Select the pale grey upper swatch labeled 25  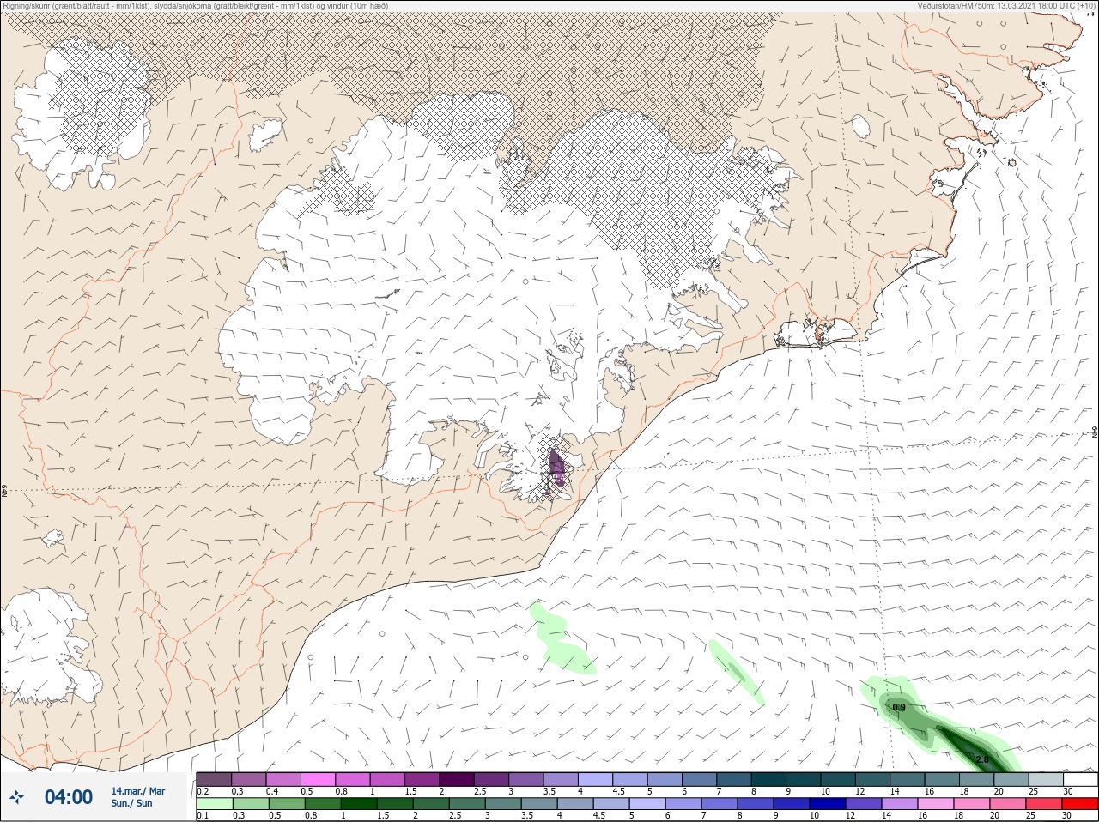pos(1046,779)
